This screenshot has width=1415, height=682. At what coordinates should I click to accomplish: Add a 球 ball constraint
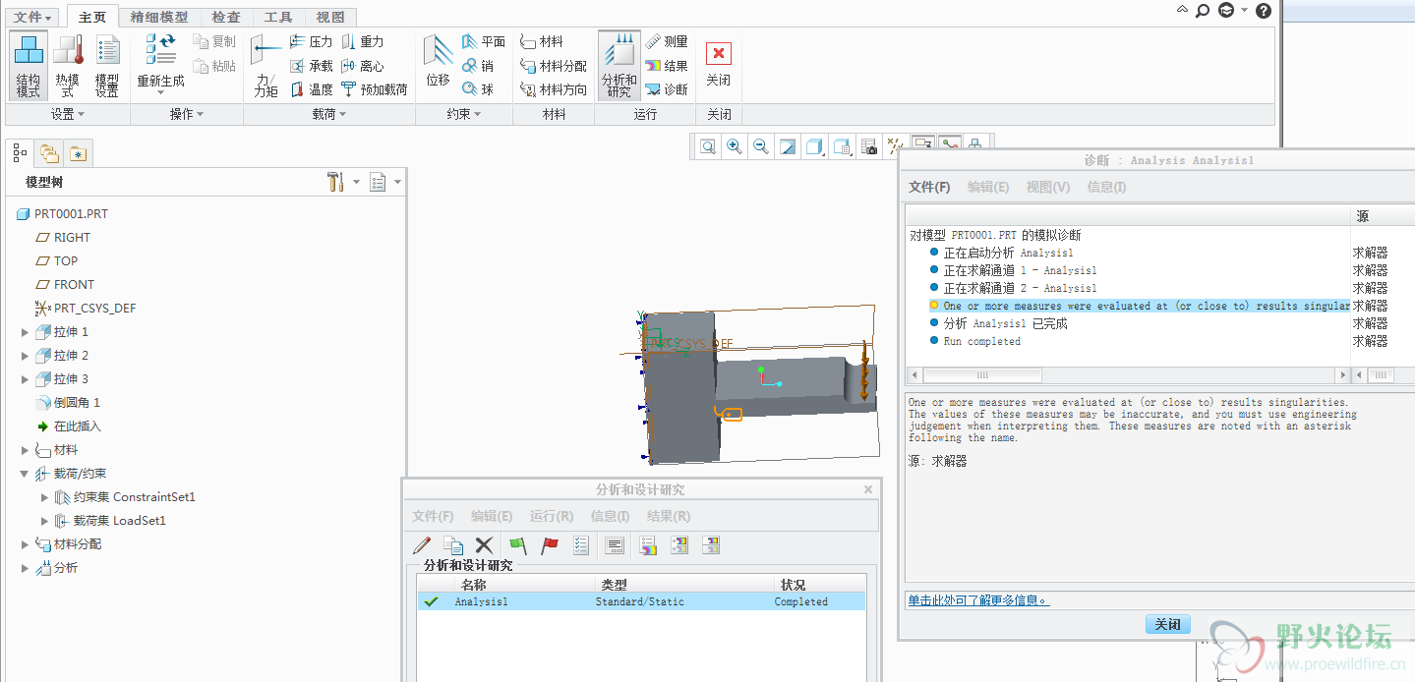(x=478, y=89)
